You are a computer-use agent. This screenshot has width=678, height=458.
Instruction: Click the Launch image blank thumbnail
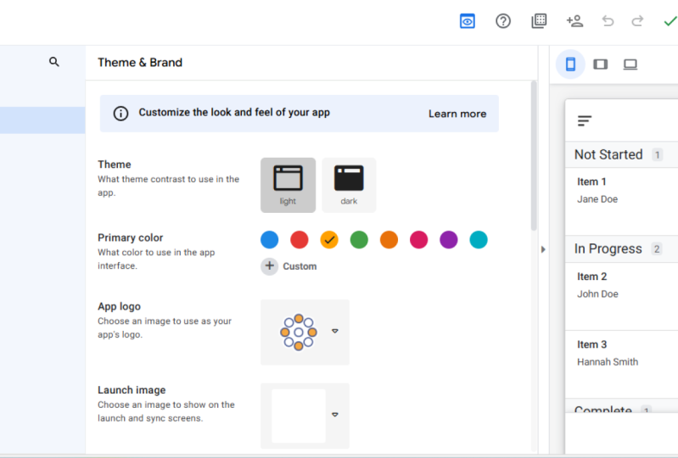(299, 416)
